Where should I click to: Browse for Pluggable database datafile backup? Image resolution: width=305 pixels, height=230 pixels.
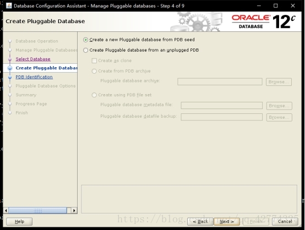(x=279, y=117)
